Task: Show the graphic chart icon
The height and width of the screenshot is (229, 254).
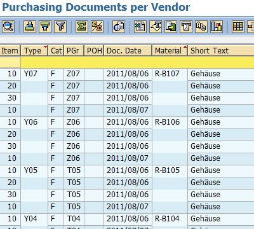Action: (217, 27)
